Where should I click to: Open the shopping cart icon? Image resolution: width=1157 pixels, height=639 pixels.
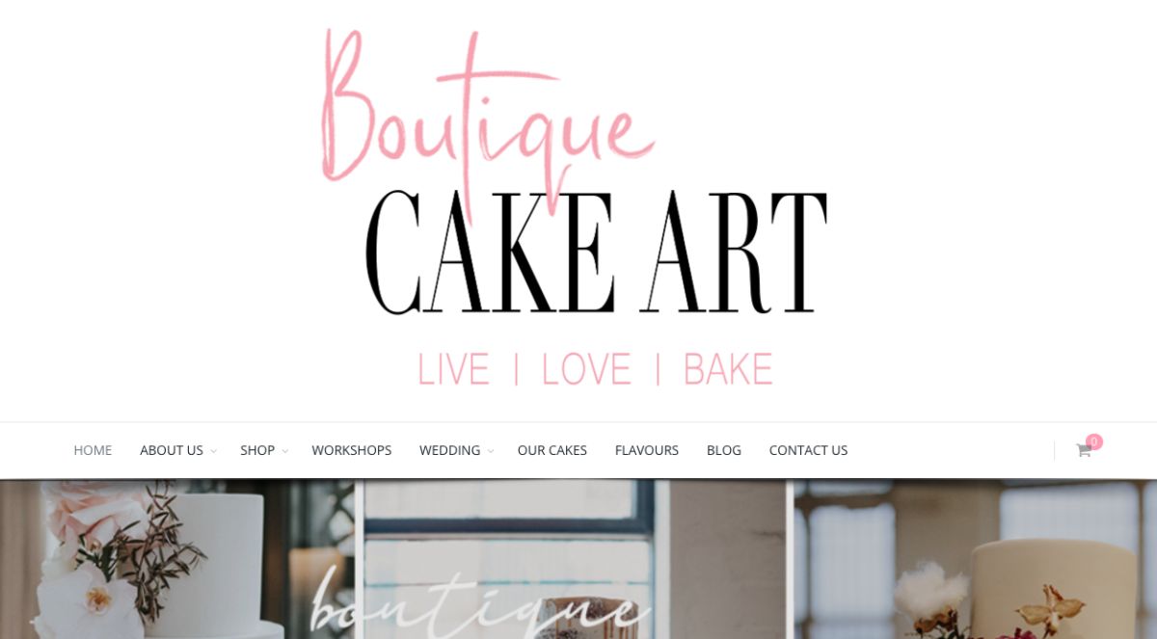click(x=1084, y=450)
